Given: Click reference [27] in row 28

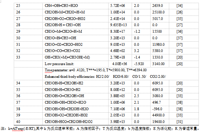Looking at the screenshot, I should pos(180,25).
